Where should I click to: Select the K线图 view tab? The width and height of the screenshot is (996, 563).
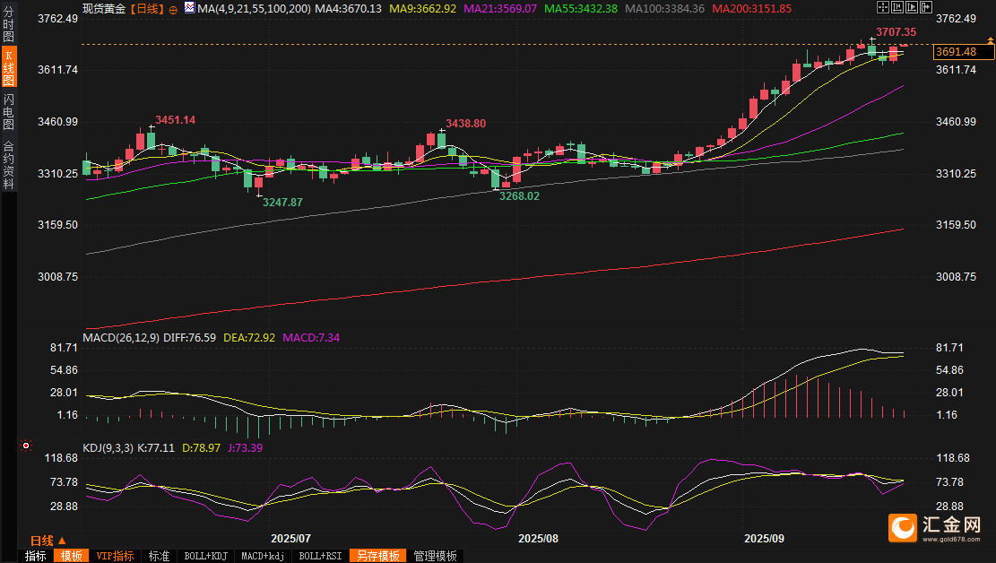(8, 66)
